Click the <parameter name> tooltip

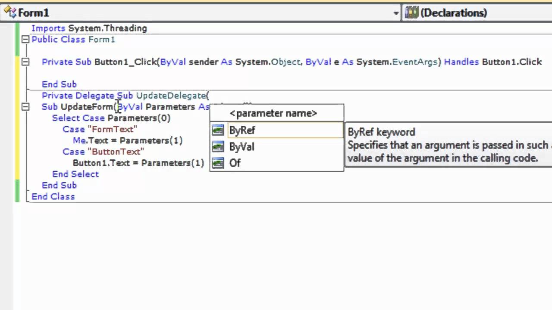point(277,113)
